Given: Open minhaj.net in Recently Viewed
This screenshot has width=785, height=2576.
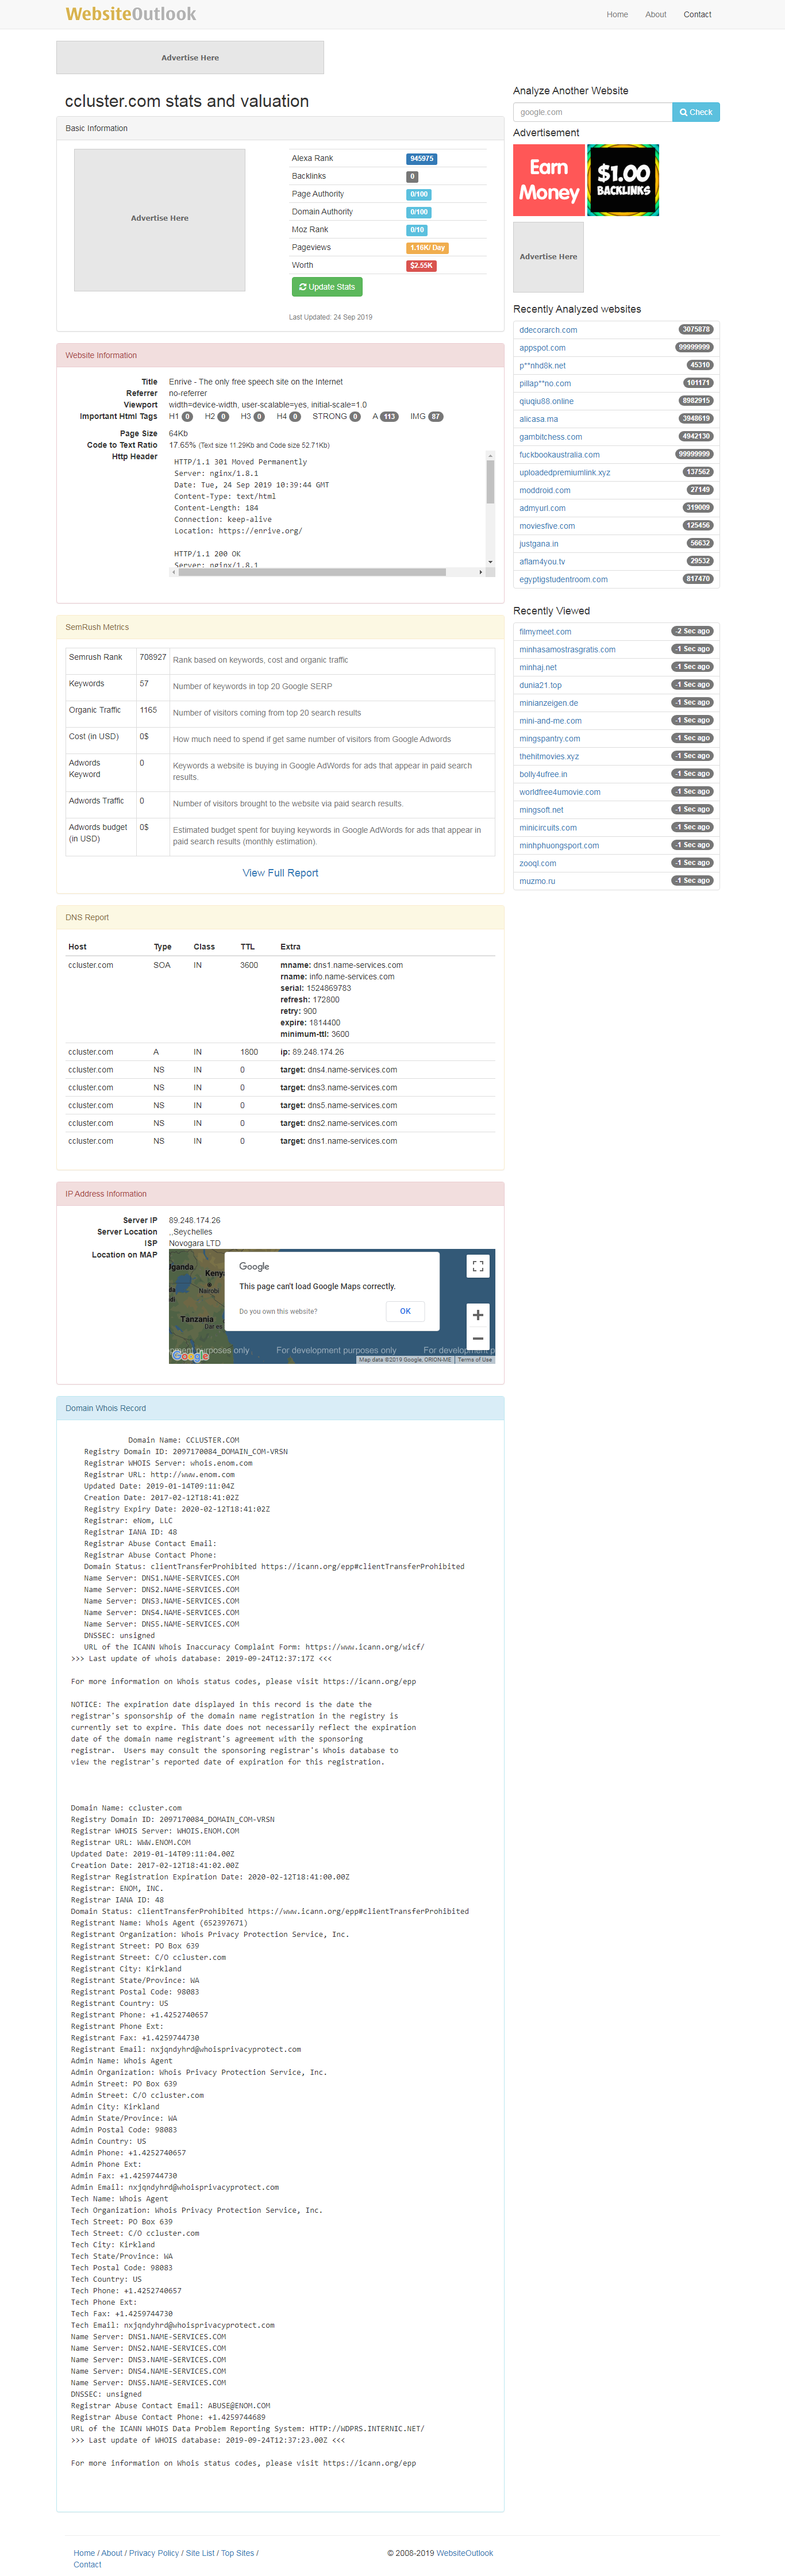Looking at the screenshot, I should (x=538, y=668).
